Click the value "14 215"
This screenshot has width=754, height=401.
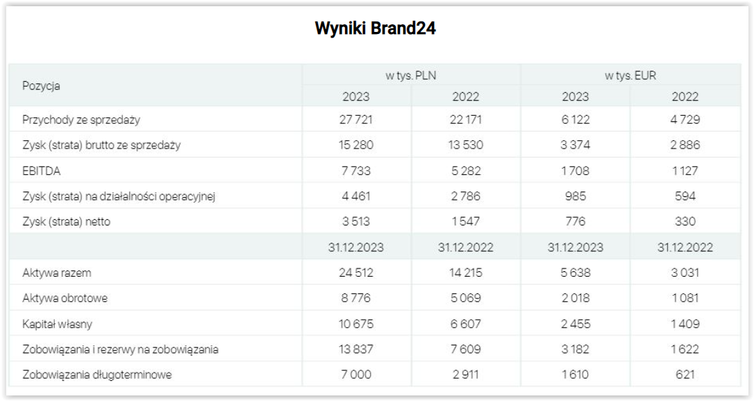pyautogui.click(x=465, y=273)
